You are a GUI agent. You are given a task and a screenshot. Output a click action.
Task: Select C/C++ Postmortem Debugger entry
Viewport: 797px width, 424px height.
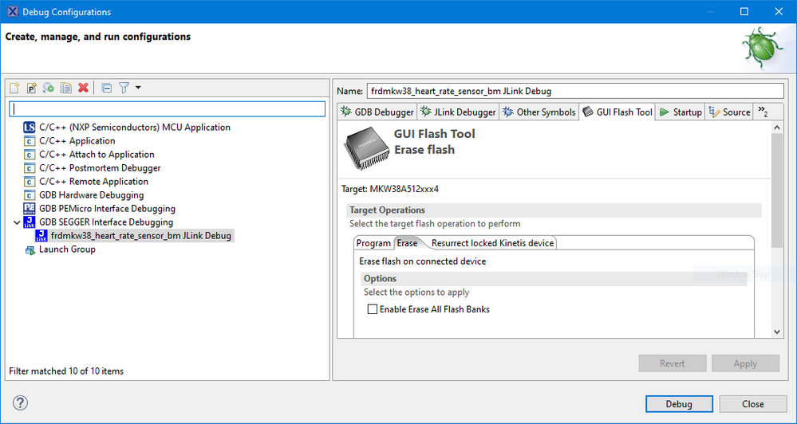100,168
